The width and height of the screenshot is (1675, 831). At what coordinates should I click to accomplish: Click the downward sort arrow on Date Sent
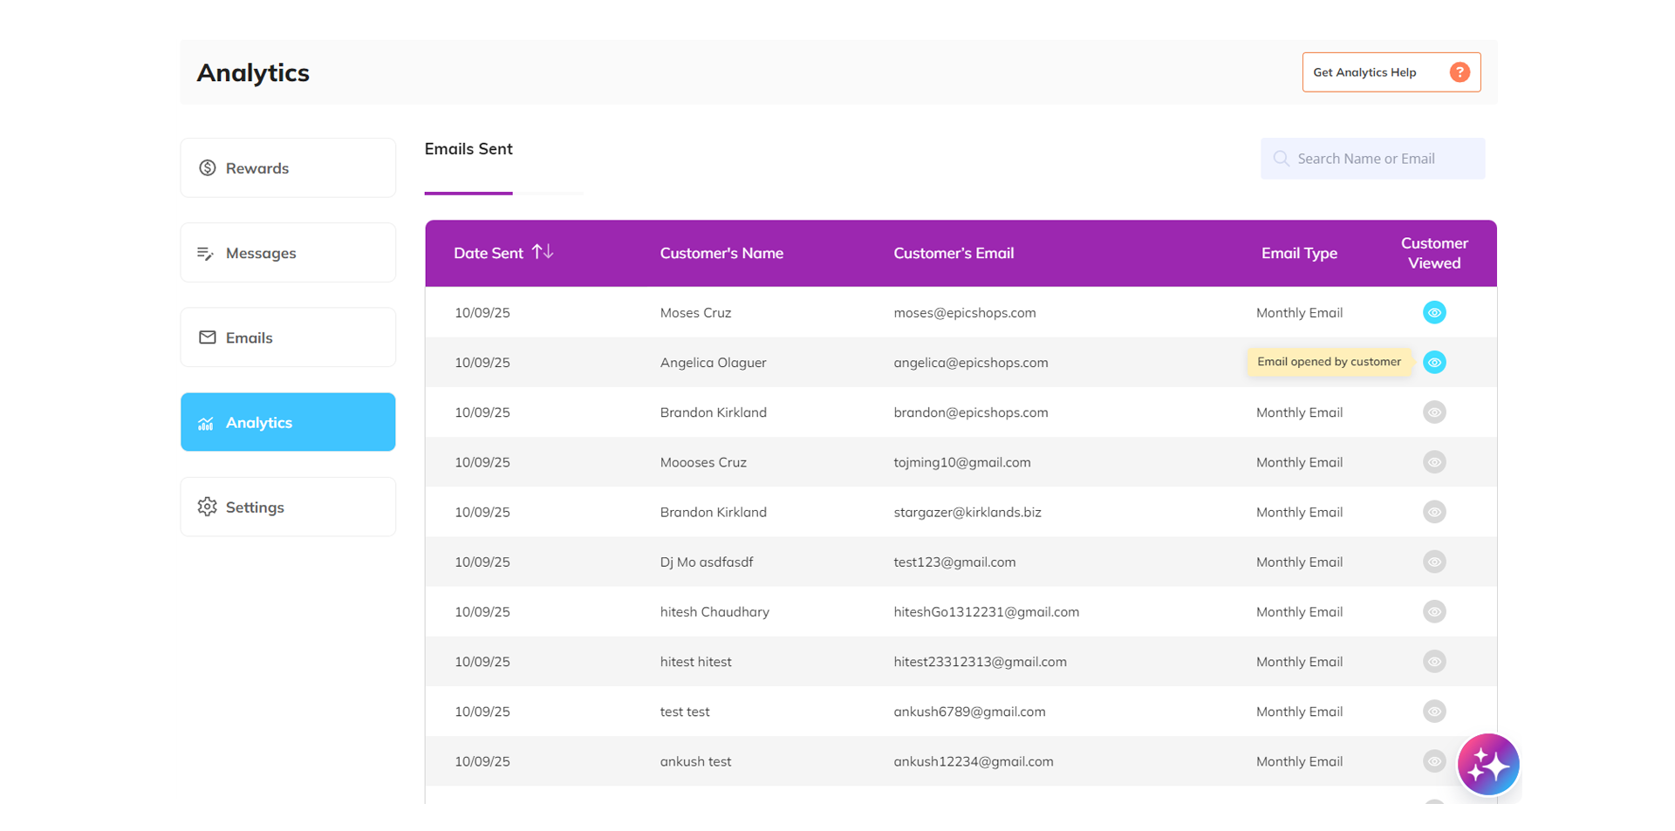point(550,254)
